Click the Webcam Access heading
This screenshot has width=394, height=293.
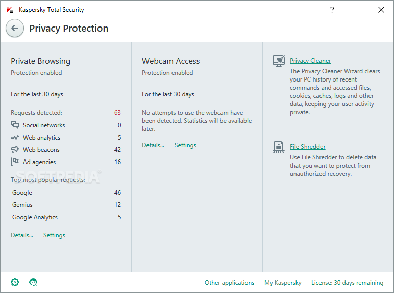click(170, 61)
